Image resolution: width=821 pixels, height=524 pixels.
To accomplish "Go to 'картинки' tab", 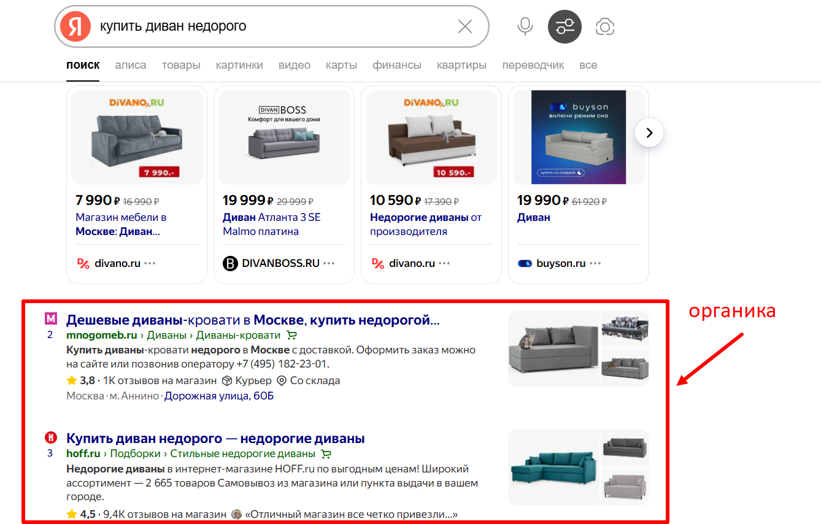I will pos(239,65).
